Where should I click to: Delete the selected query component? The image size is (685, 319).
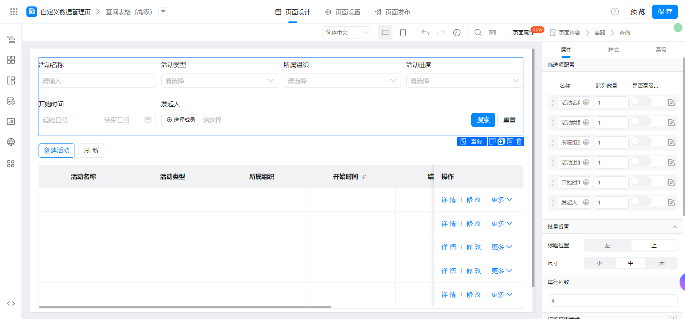coord(519,142)
